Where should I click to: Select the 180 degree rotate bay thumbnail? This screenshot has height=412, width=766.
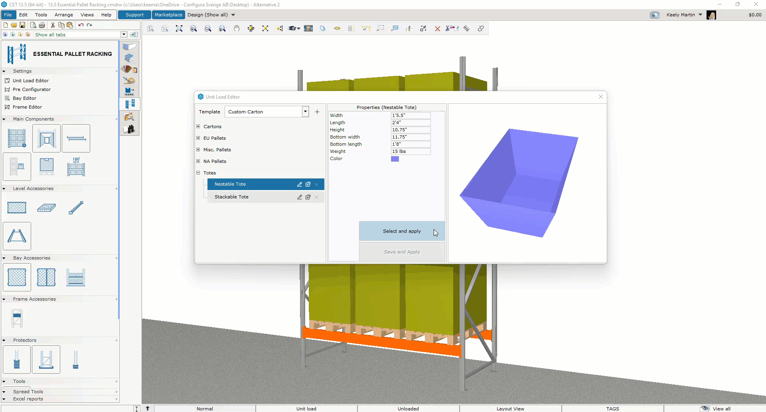click(x=76, y=166)
